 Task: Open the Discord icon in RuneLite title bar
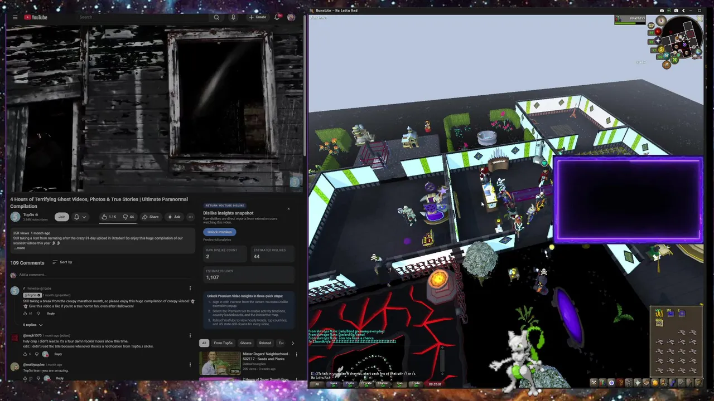click(662, 11)
